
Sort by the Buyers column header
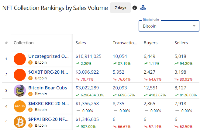click(150, 43)
